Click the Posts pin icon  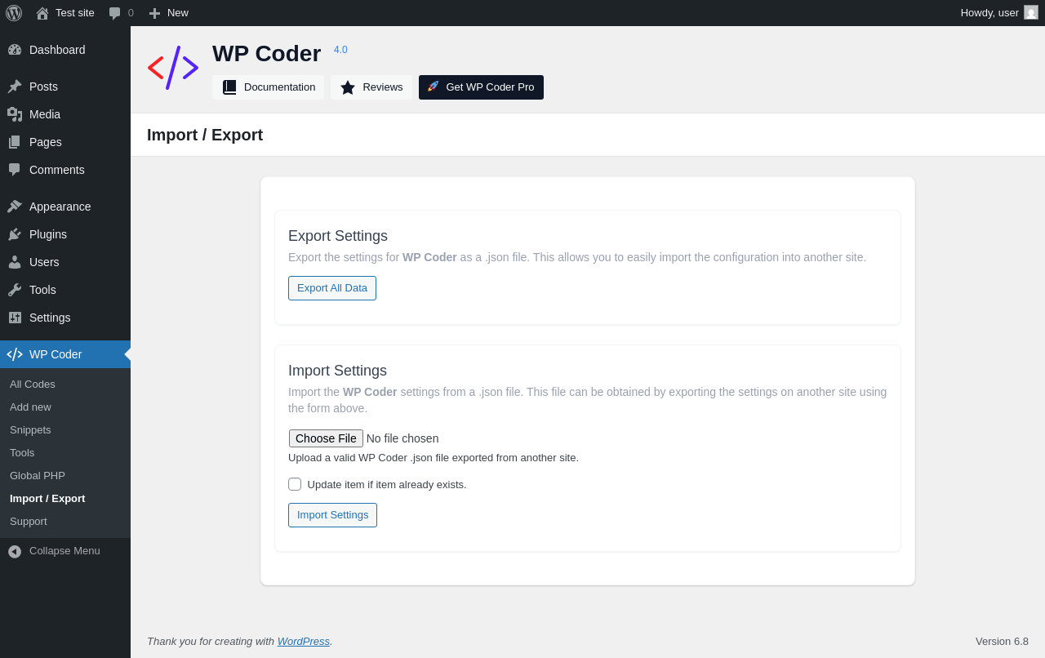15,87
